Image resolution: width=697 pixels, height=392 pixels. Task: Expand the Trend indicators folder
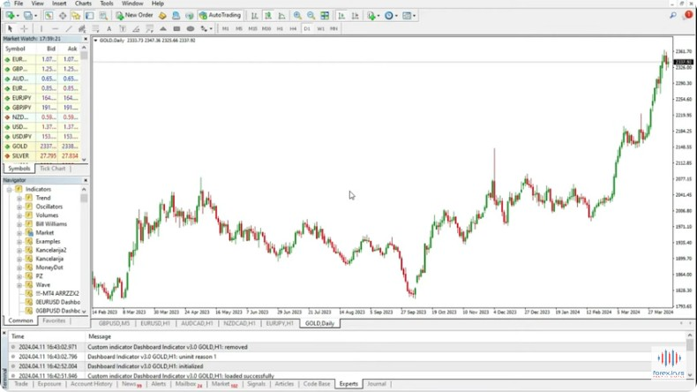coord(19,198)
